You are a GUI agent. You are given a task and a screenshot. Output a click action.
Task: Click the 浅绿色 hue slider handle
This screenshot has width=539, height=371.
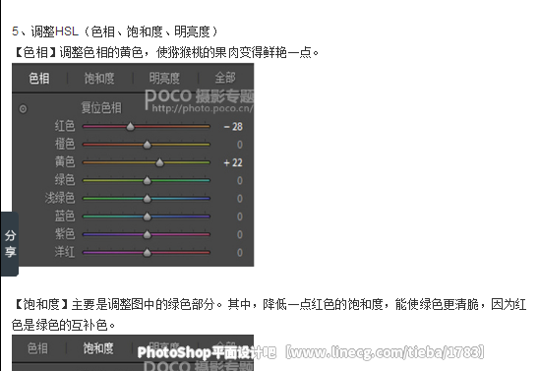point(147,199)
